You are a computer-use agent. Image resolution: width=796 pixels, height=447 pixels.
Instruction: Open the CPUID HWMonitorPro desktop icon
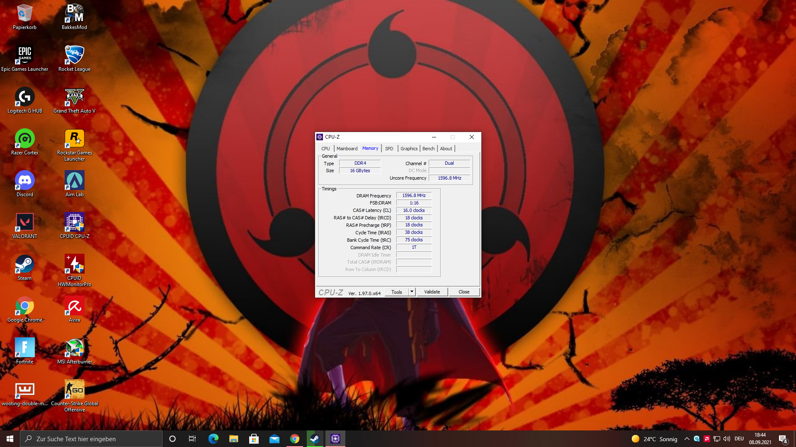coord(74,264)
